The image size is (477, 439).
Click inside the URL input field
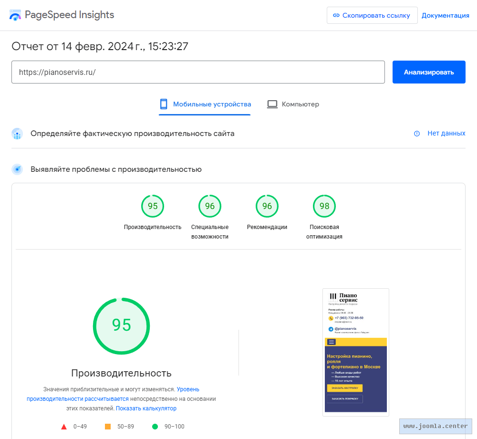coord(198,72)
